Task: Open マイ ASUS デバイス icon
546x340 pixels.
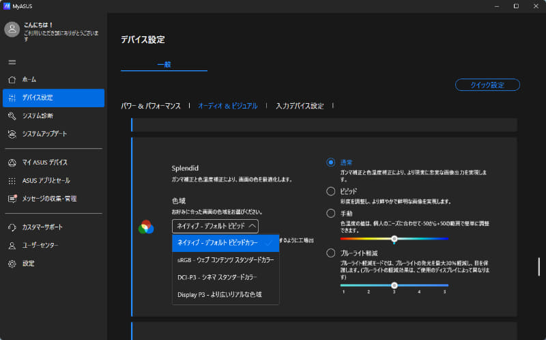Action: point(12,162)
